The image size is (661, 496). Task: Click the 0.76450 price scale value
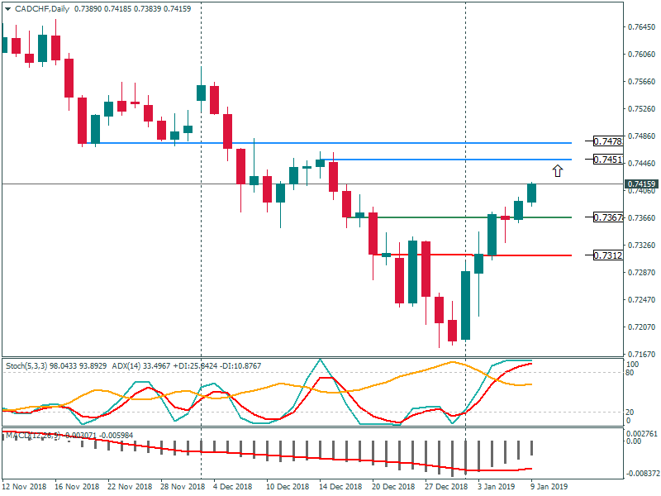coord(642,27)
